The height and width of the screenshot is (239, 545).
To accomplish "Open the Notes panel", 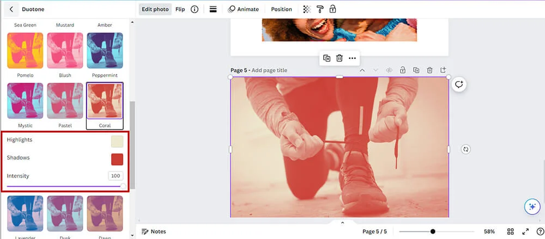I will pyautogui.click(x=154, y=231).
